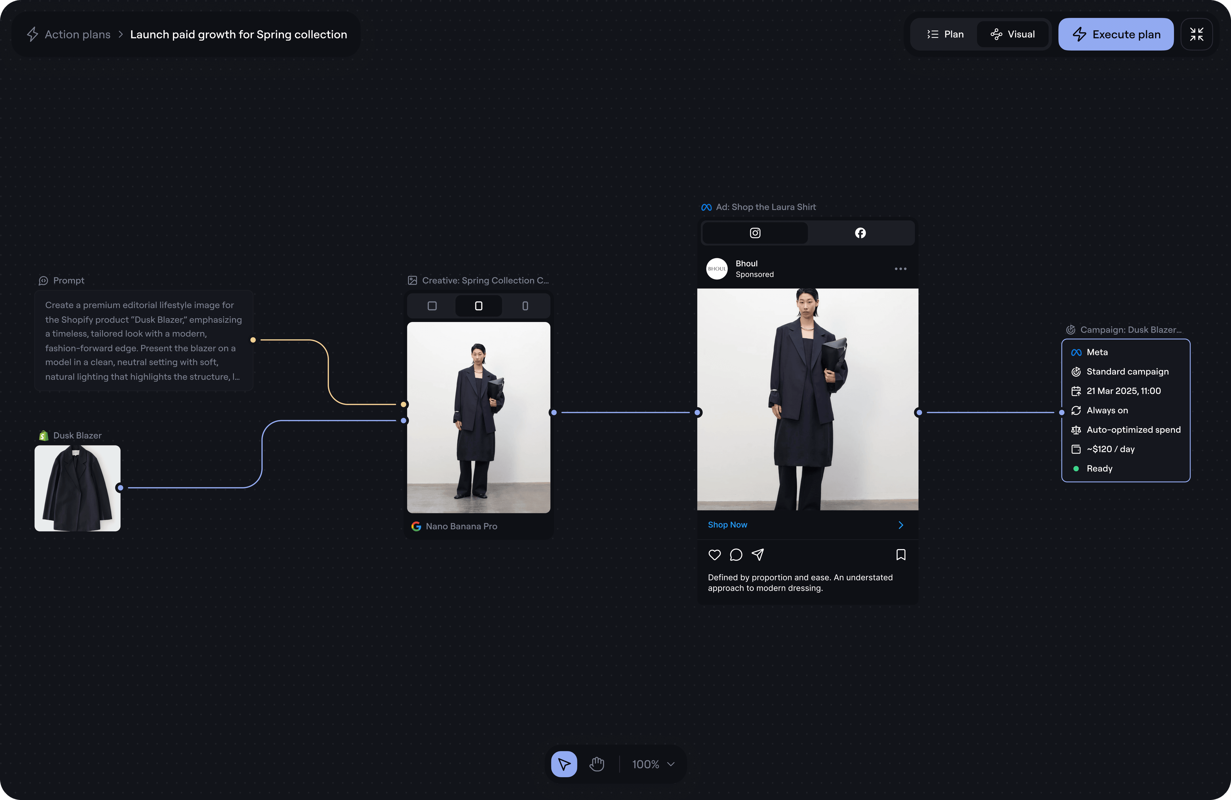Click the Shop Now chevron arrow
This screenshot has height=800, width=1231.
(x=900, y=525)
